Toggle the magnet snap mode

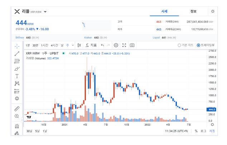pos(17,126)
